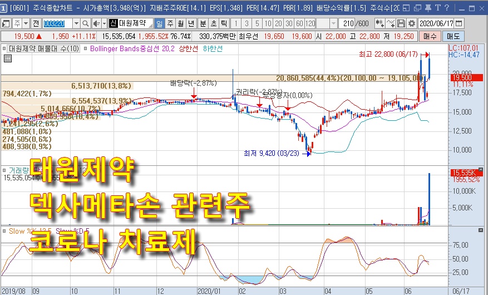Click the red 19,500 current price tag
The width and height of the screenshot is (488, 295).
tap(466, 77)
